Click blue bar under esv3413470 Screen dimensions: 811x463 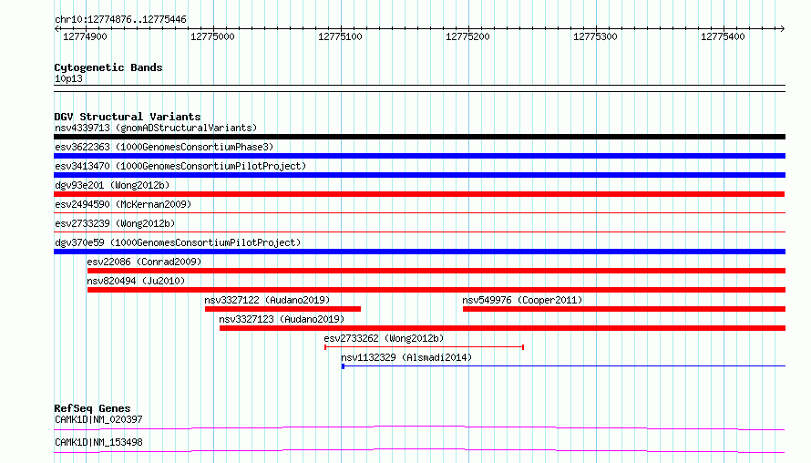coord(419,175)
